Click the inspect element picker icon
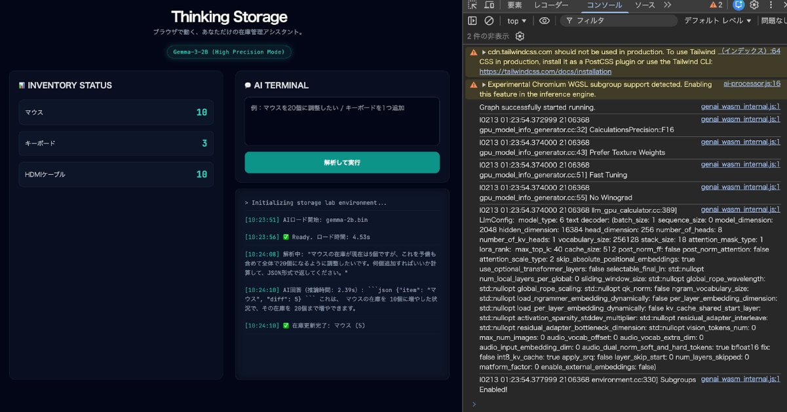 click(472, 5)
